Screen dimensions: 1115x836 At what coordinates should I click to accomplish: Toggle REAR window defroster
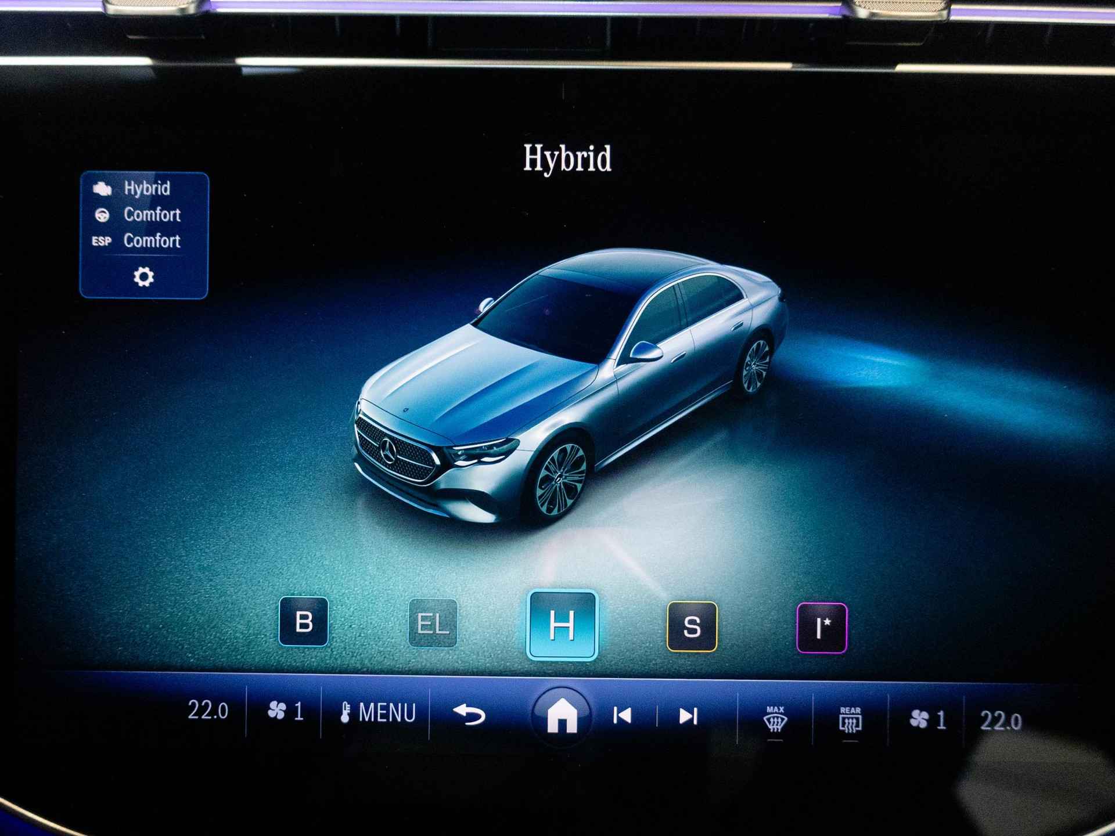coord(850,720)
